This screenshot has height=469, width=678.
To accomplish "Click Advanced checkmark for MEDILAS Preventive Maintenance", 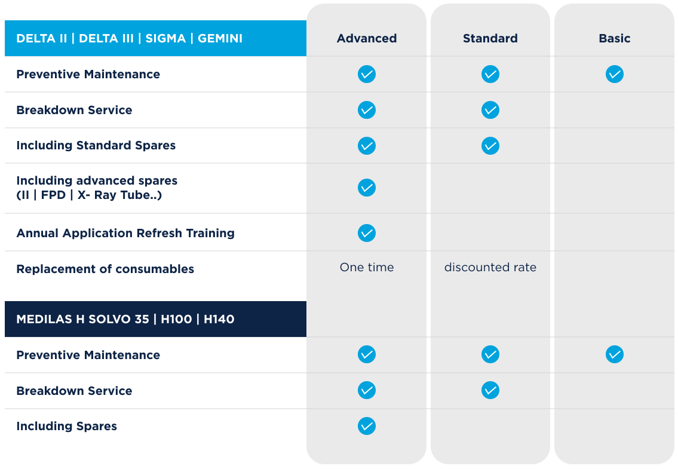I will point(367,354).
